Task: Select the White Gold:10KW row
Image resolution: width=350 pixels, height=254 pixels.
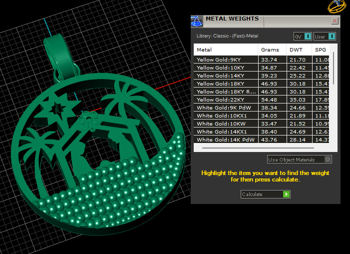Action: coord(262,123)
